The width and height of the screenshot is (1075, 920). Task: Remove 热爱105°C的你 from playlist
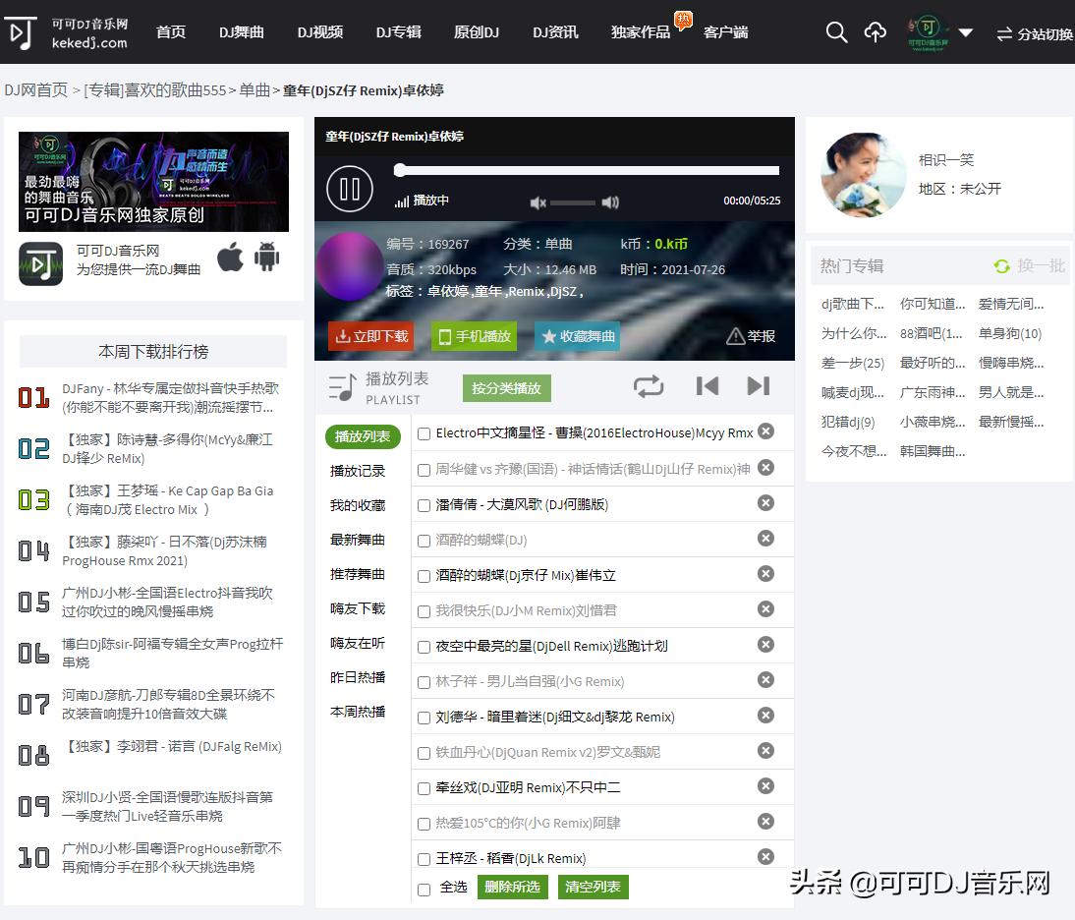tap(765, 822)
